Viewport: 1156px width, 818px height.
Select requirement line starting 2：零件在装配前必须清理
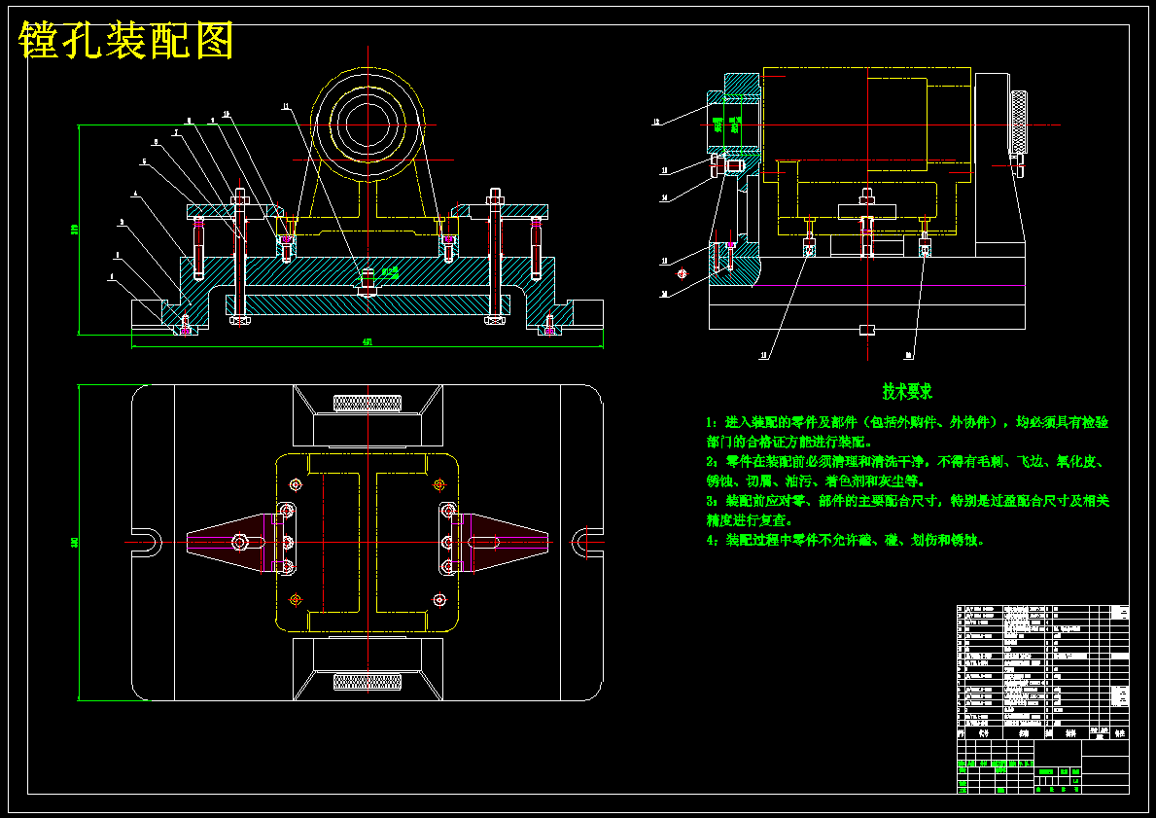(x=904, y=462)
